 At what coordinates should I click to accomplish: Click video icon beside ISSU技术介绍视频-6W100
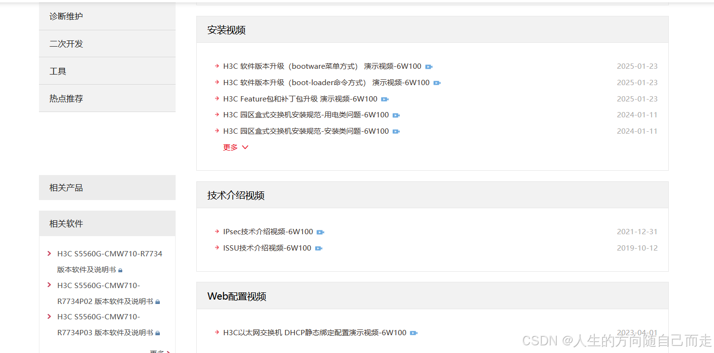pyautogui.click(x=319, y=249)
